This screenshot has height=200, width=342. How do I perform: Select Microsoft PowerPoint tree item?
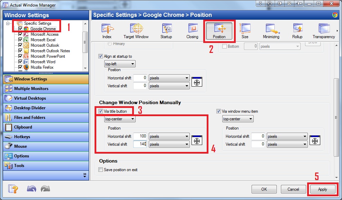coord(48,56)
